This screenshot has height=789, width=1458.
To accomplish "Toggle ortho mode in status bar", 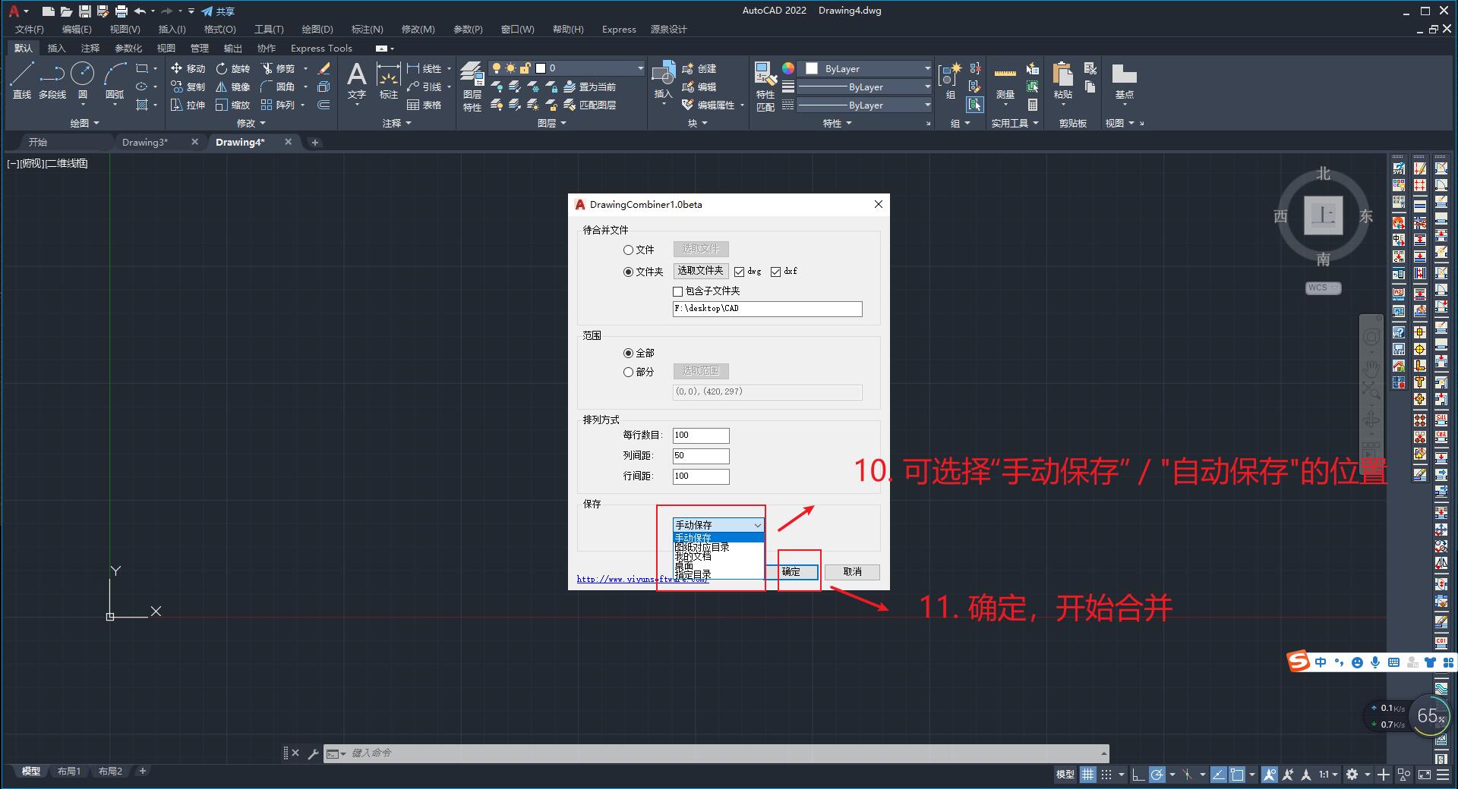I will tap(1138, 775).
